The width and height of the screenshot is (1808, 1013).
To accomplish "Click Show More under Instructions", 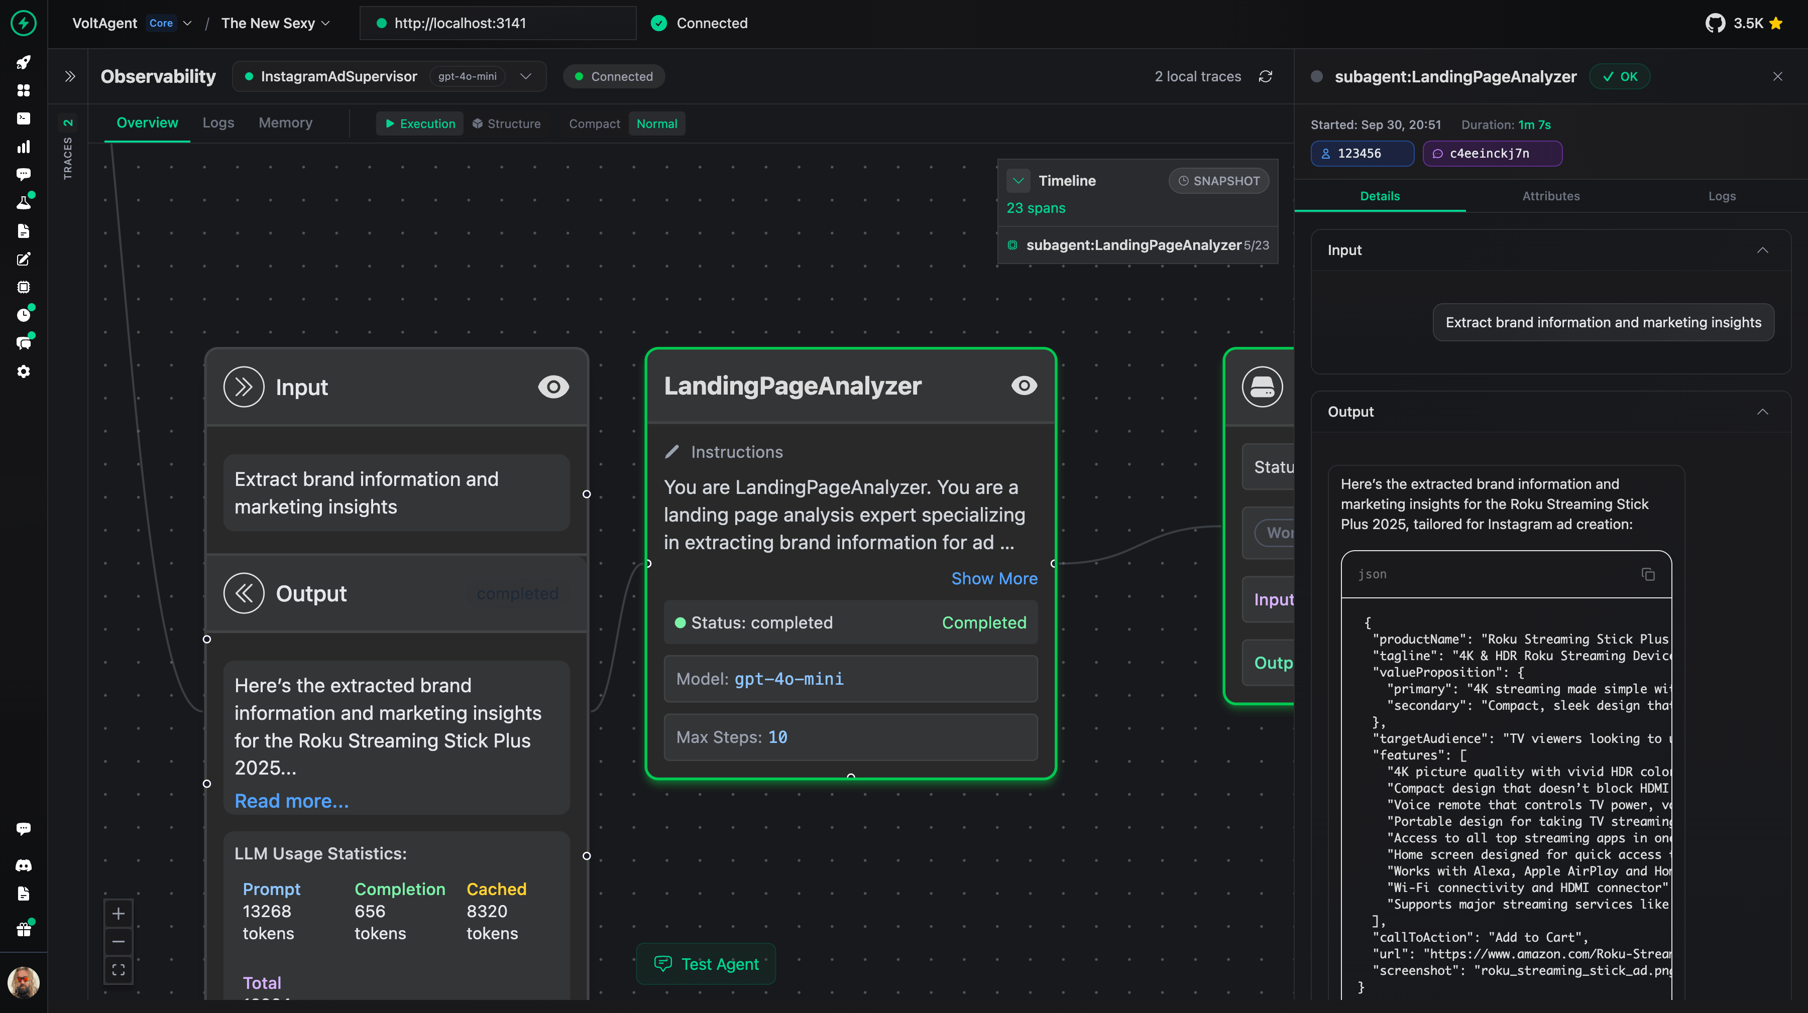I will [x=994, y=578].
